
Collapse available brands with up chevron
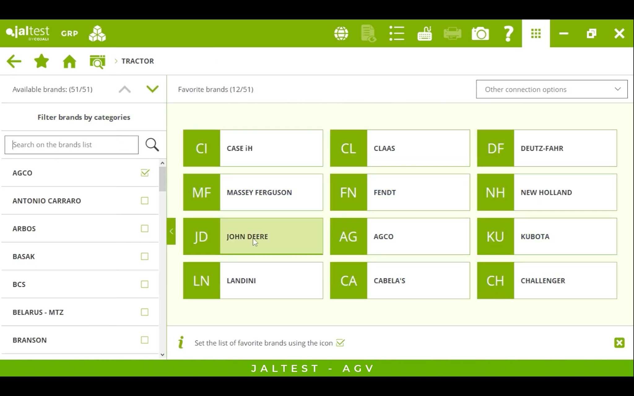click(x=125, y=89)
